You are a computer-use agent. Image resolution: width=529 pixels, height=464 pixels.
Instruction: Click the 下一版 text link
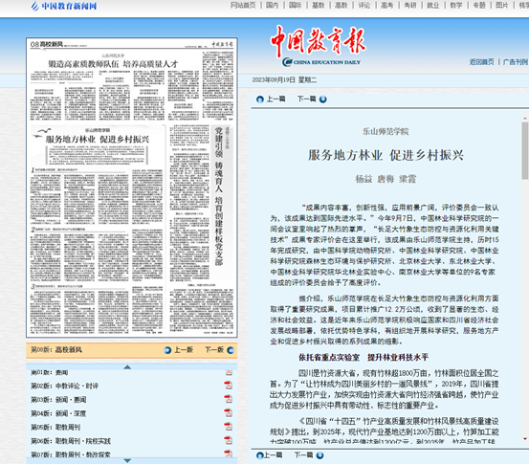(214, 350)
